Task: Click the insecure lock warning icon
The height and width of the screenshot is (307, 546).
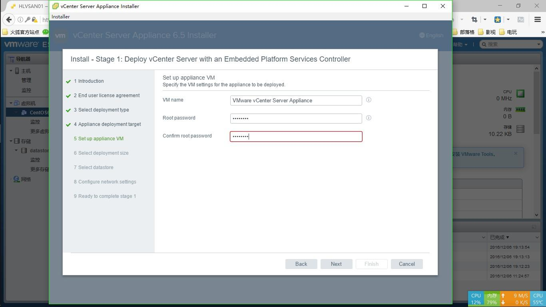Action: coord(35,20)
